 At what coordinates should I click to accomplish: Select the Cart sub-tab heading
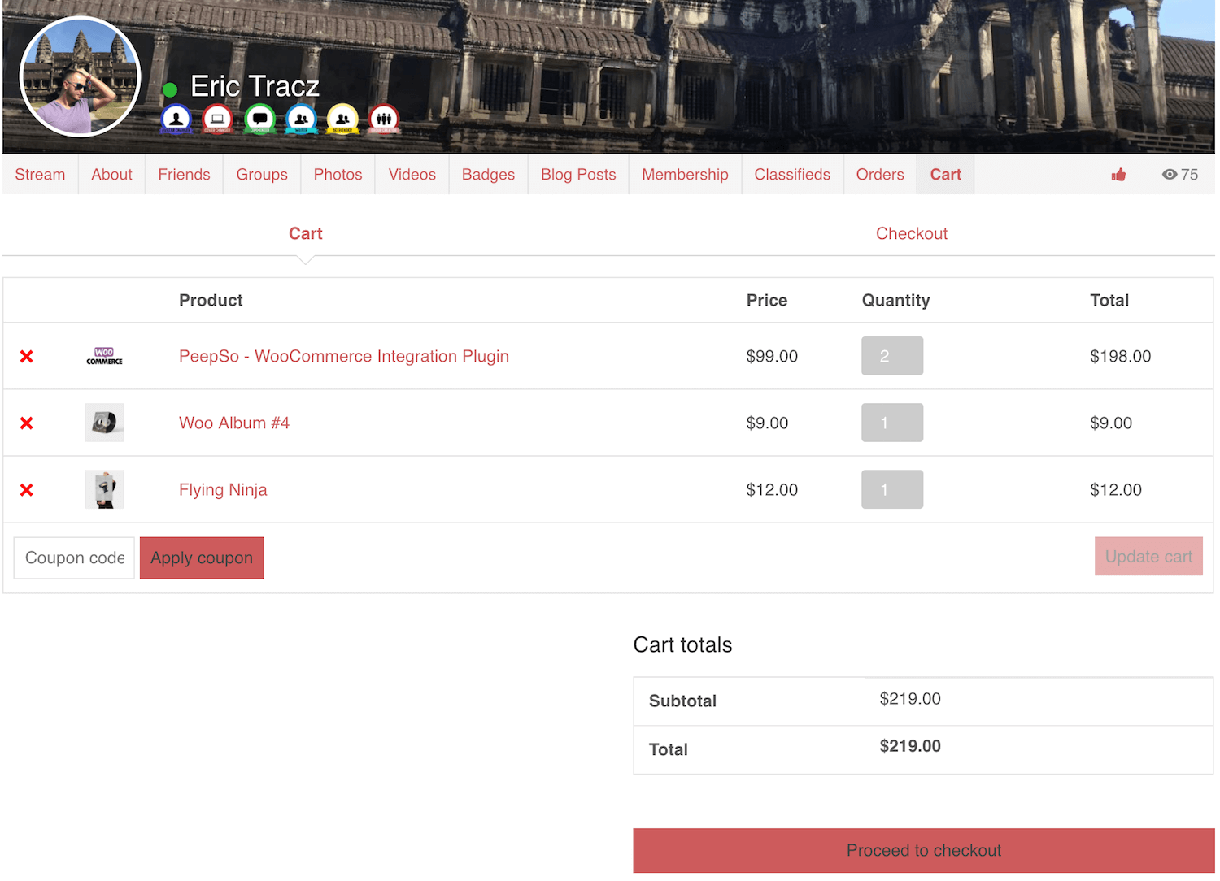(306, 234)
